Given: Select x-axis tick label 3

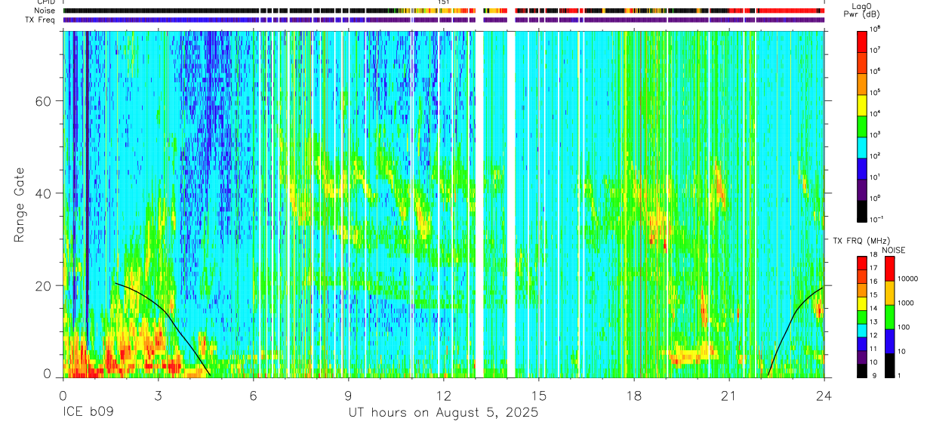Looking at the screenshot, I should [x=158, y=394].
